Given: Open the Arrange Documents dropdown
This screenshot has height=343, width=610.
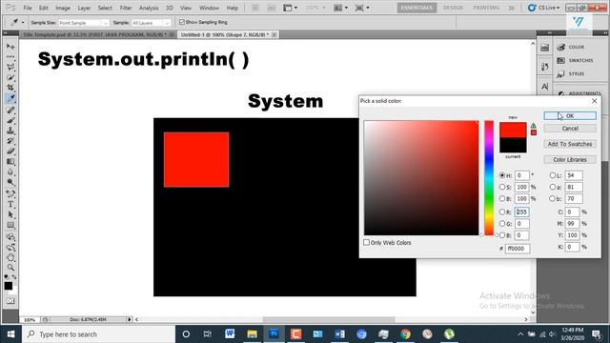Looking at the screenshot, I should coord(341,8).
